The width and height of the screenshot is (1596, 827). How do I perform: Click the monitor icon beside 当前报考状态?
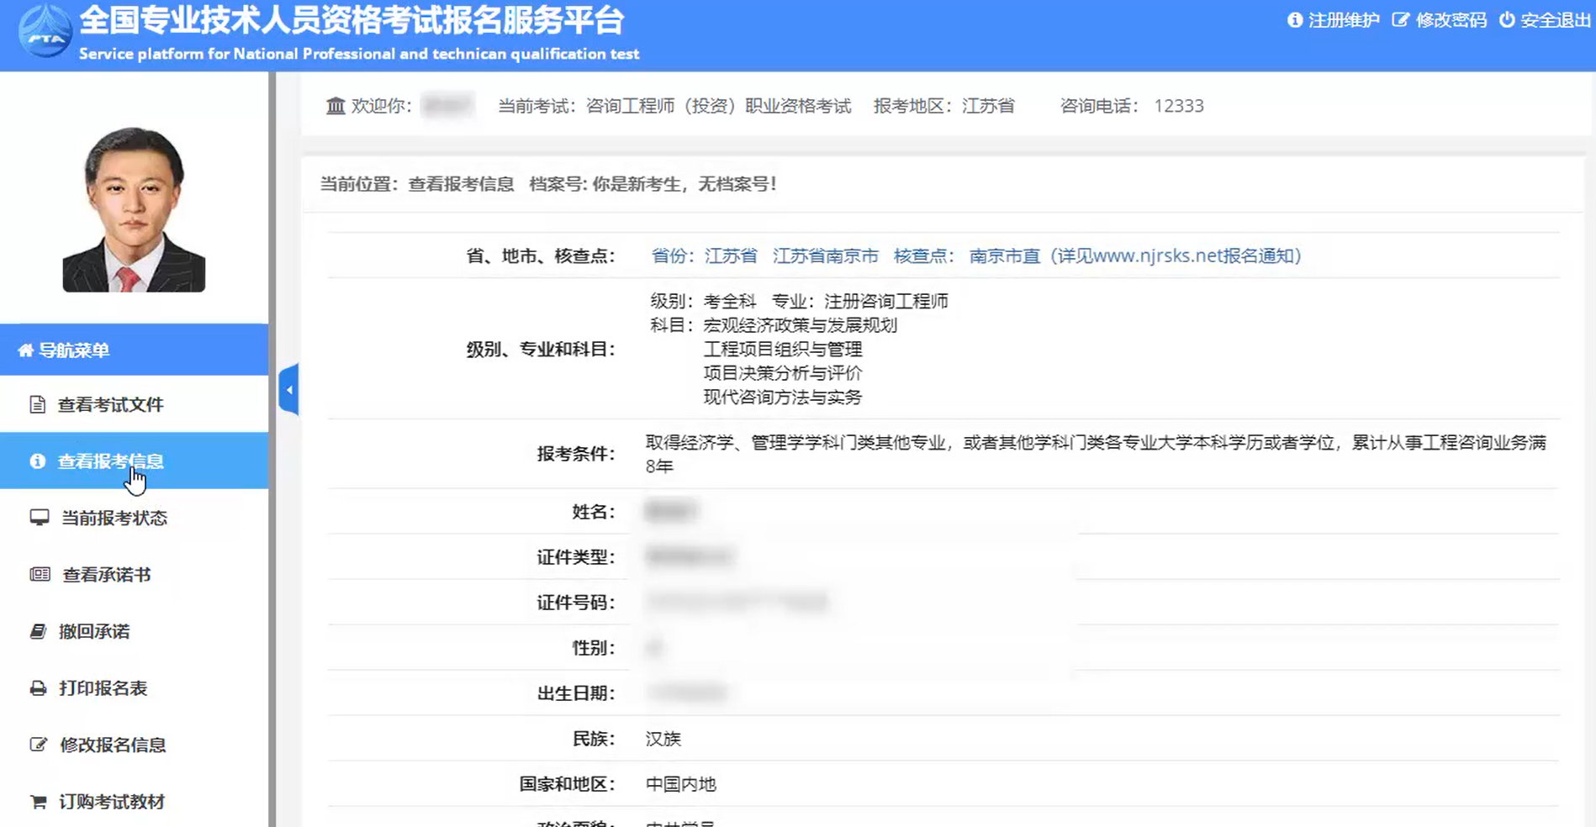point(39,517)
